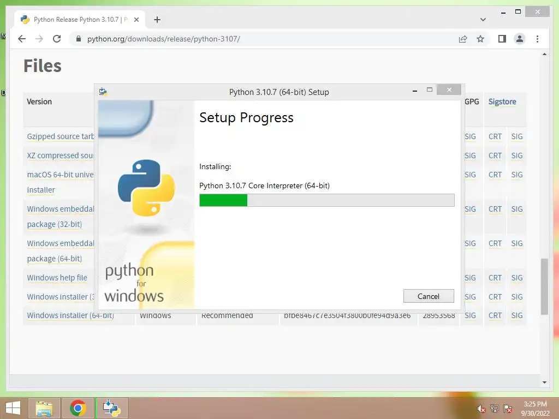Screen dimensions: 559x419
Task: Open File Explorer from taskbar
Action: click(44, 408)
